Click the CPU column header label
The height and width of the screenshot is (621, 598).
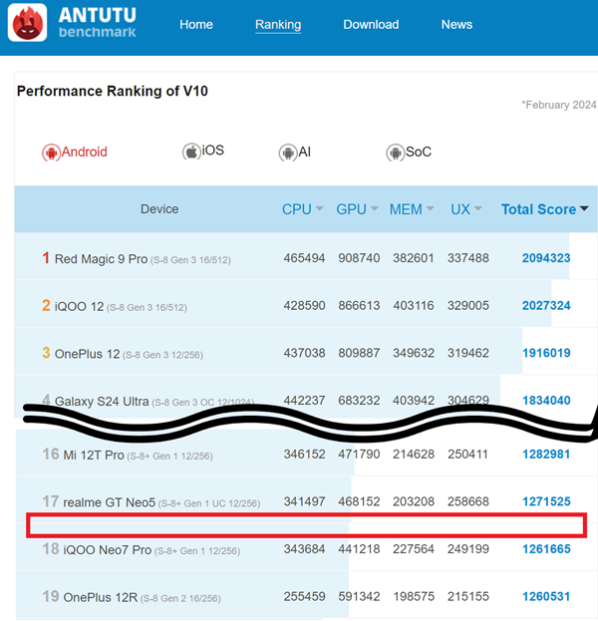point(297,209)
